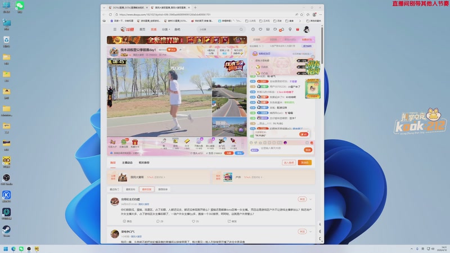Click the Windows Start button
Viewport: 450px width, 253px height.
6,249
